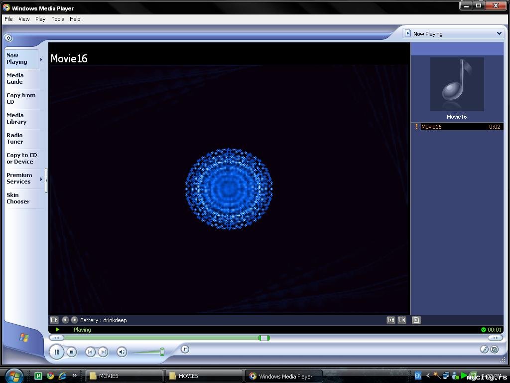Click the EN language indicator
Viewport: 510px width, 383px height.
tap(418, 376)
